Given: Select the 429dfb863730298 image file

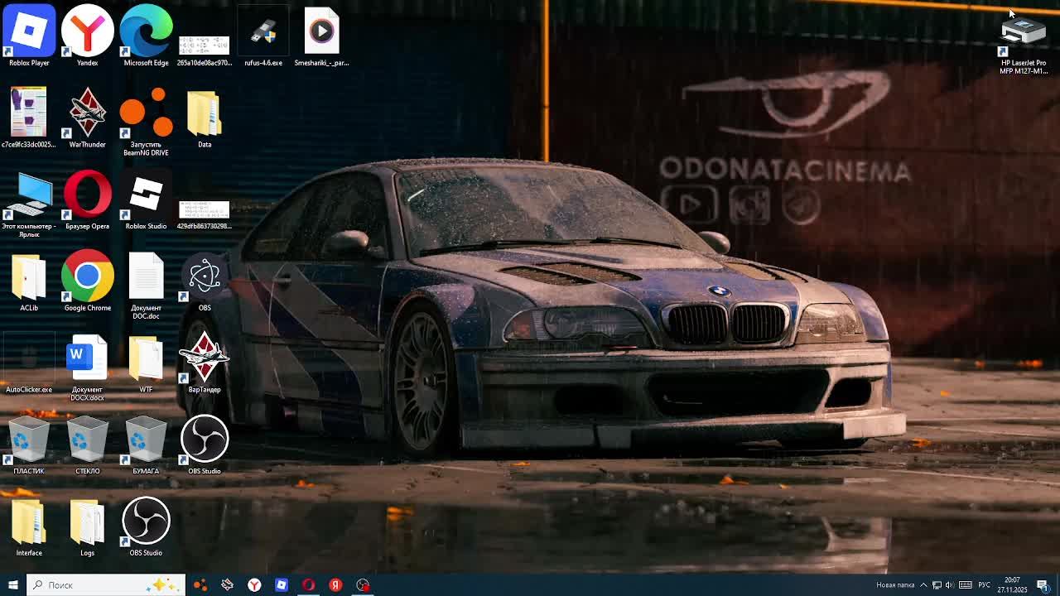Looking at the screenshot, I should point(204,214).
